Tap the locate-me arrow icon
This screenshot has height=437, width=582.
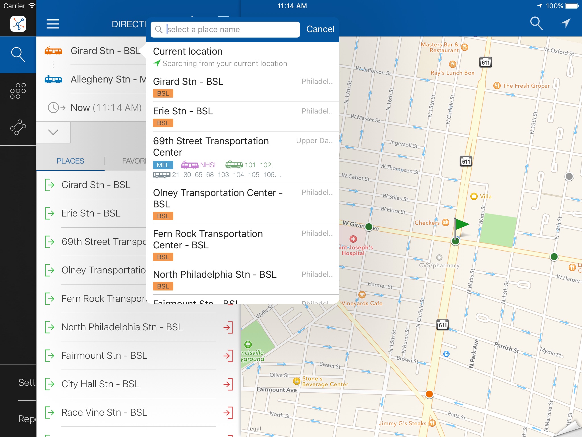(565, 23)
